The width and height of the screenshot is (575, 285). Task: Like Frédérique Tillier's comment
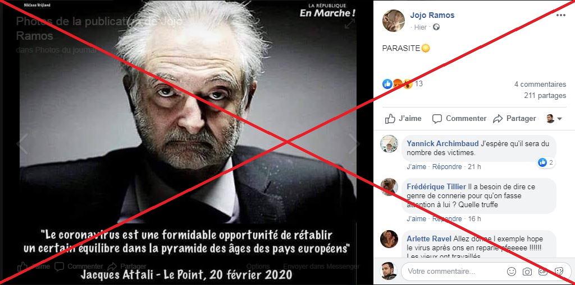coord(416,219)
